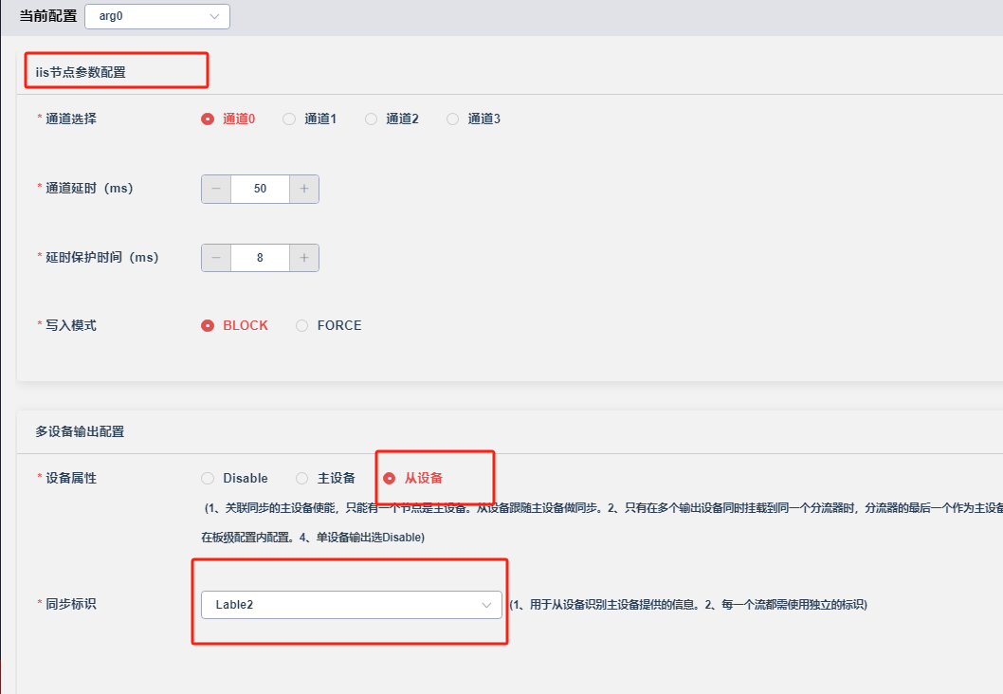Click the 通道选择 field label
Image resolution: width=1003 pixels, height=694 pixels.
71,119
